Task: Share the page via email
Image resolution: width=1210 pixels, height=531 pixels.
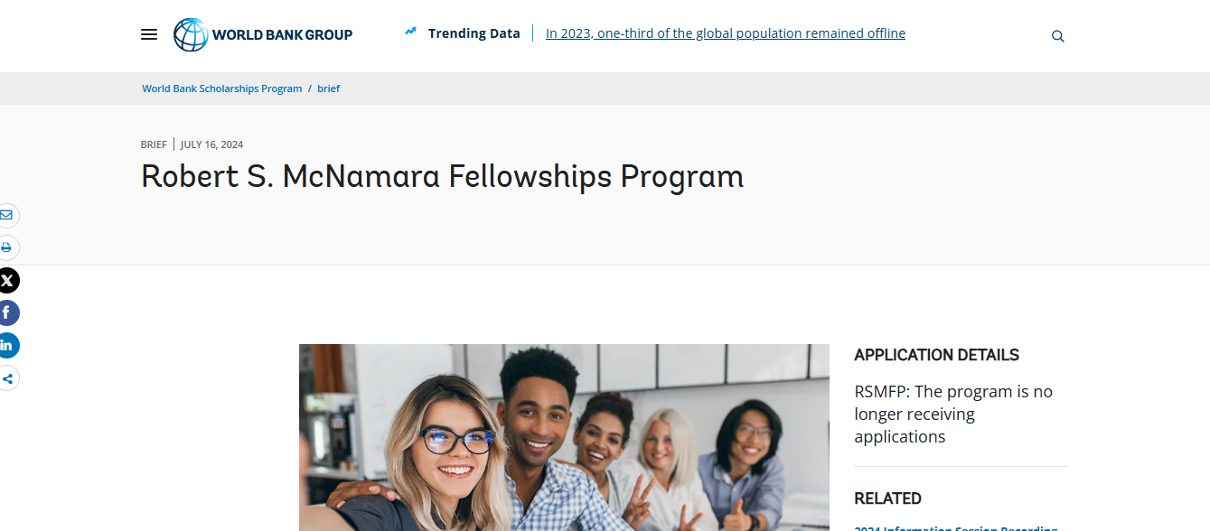Action: pos(7,216)
